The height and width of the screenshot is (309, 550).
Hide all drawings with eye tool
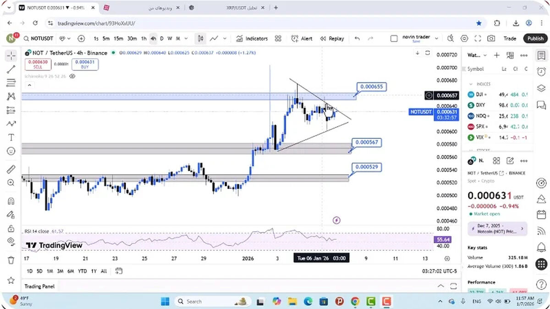point(11,241)
